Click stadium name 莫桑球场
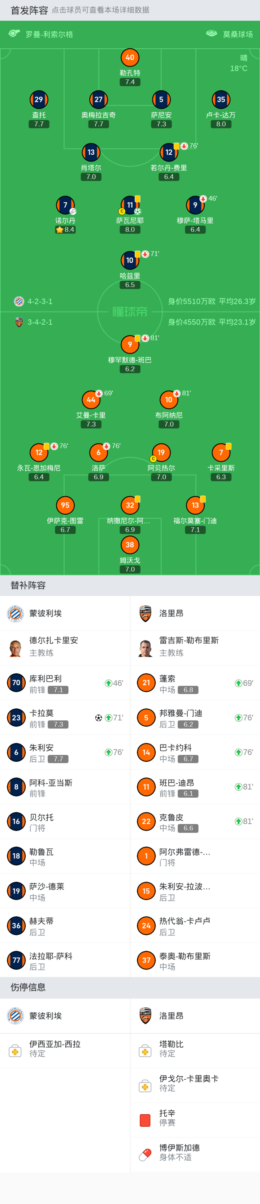This screenshot has width=260, height=1204. click(x=237, y=34)
